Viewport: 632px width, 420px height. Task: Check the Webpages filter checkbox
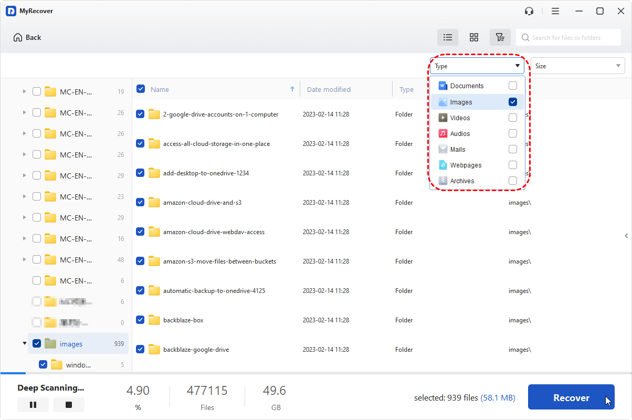tap(513, 165)
